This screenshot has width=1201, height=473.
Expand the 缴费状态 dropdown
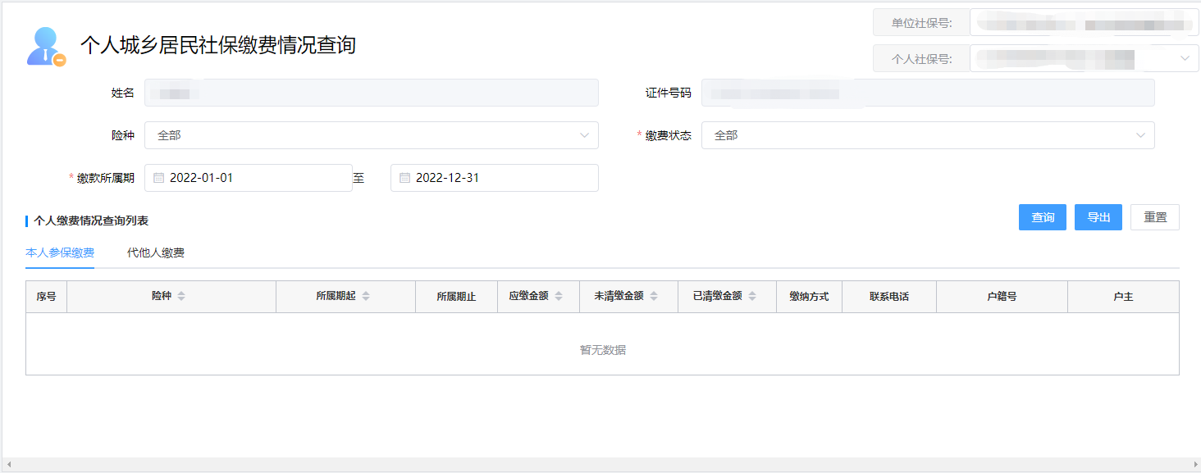(927, 135)
